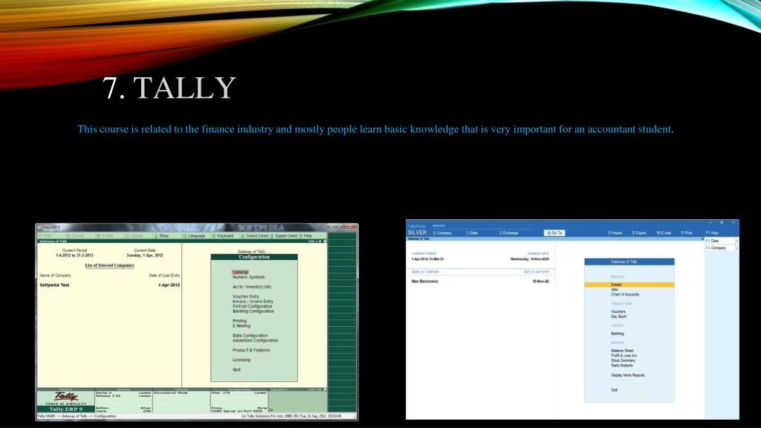This screenshot has height=428, width=761.
Task: Select Banking under Utilities
Action: click(618, 334)
